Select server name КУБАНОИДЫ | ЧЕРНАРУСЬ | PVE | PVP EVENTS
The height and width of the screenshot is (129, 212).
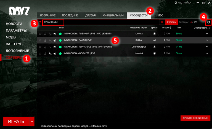(88, 47)
